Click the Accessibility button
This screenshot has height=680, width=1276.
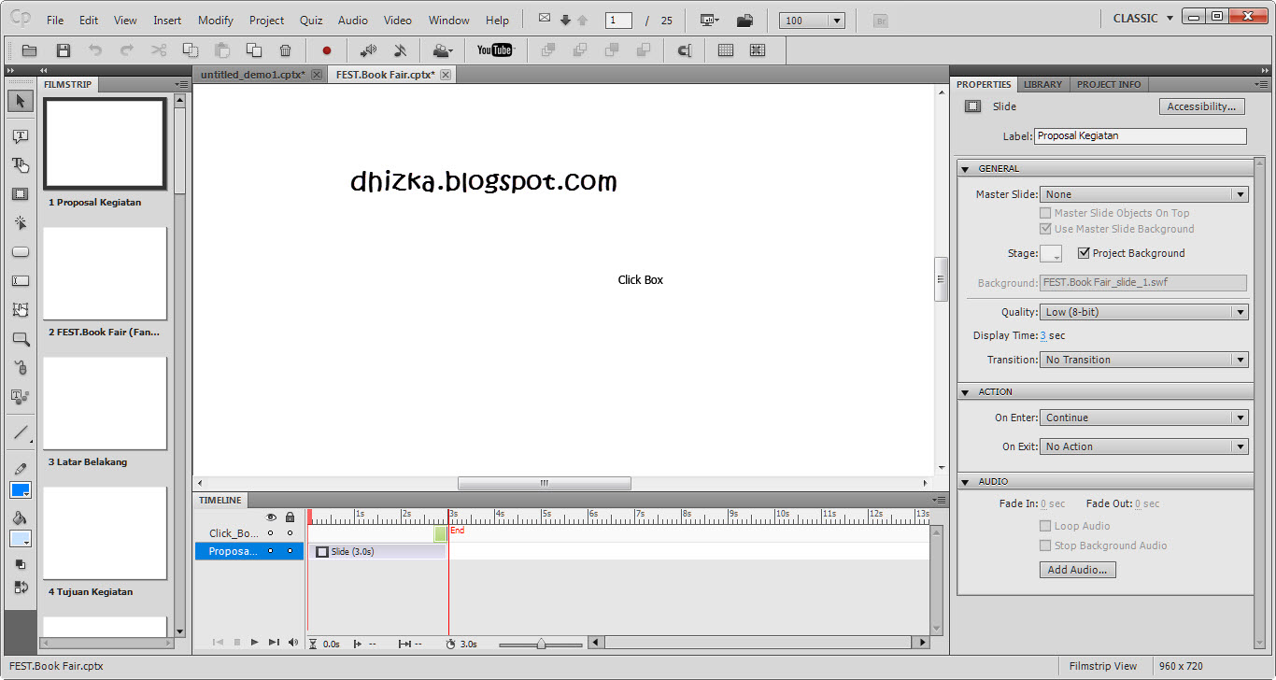click(1202, 106)
